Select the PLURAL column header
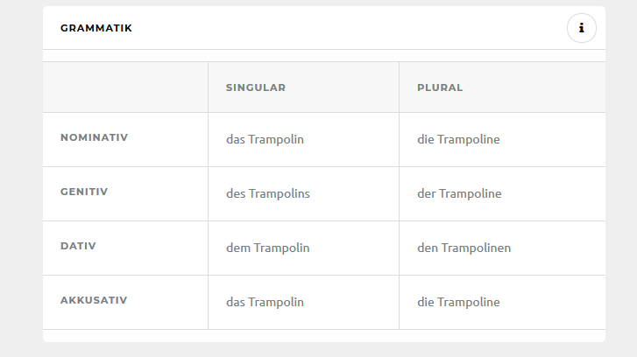This screenshot has width=637, height=357. tap(440, 87)
